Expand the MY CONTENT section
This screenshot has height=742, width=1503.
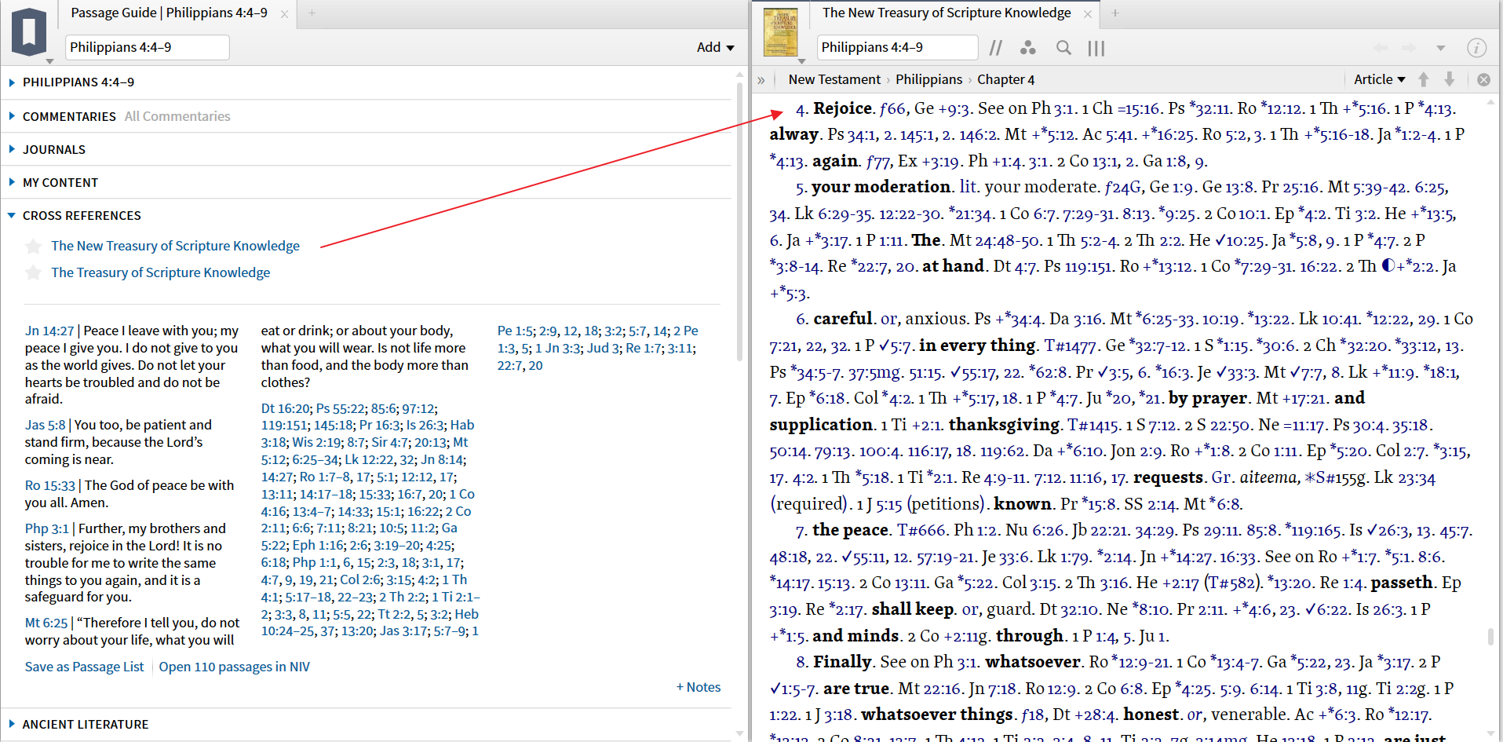tap(13, 182)
